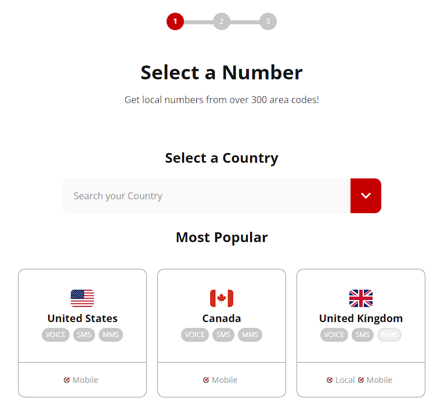The image size is (448, 420).
Task: Click the United Kingdom Local checkmark icon
Action: (330, 380)
